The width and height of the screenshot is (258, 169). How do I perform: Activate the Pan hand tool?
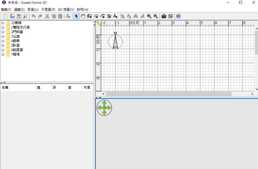(83, 16)
